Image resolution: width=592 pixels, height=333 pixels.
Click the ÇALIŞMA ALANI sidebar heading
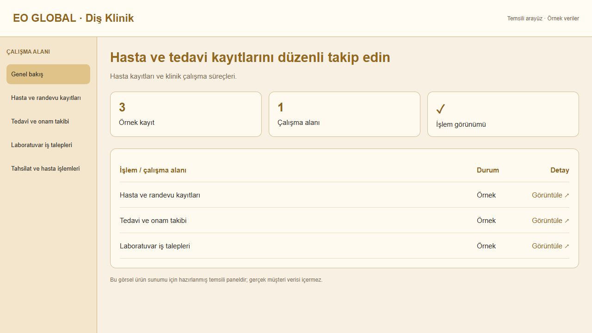pos(28,52)
